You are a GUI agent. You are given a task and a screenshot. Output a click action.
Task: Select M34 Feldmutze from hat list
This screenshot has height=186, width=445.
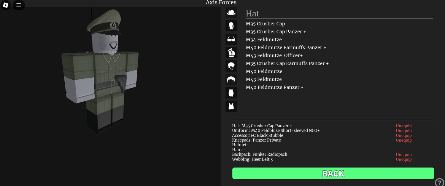pos(264,40)
